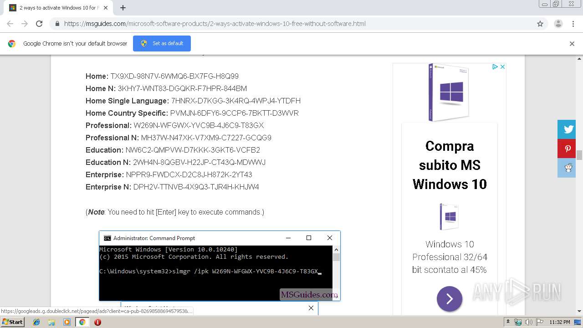The height and width of the screenshot is (328, 583).
Task: Open the Windows 10 purple box ad image
Action: [x=449, y=92]
